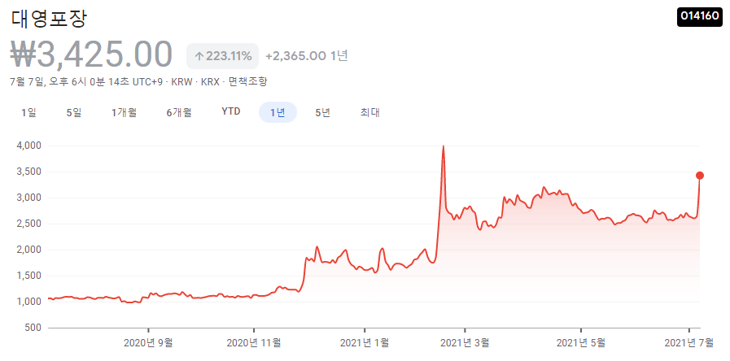
Task: Click the 2,000 y-axis label
Action: point(29,250)
